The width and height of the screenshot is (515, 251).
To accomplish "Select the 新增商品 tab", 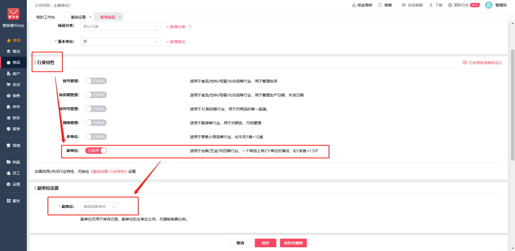I will tap(108, 17).
